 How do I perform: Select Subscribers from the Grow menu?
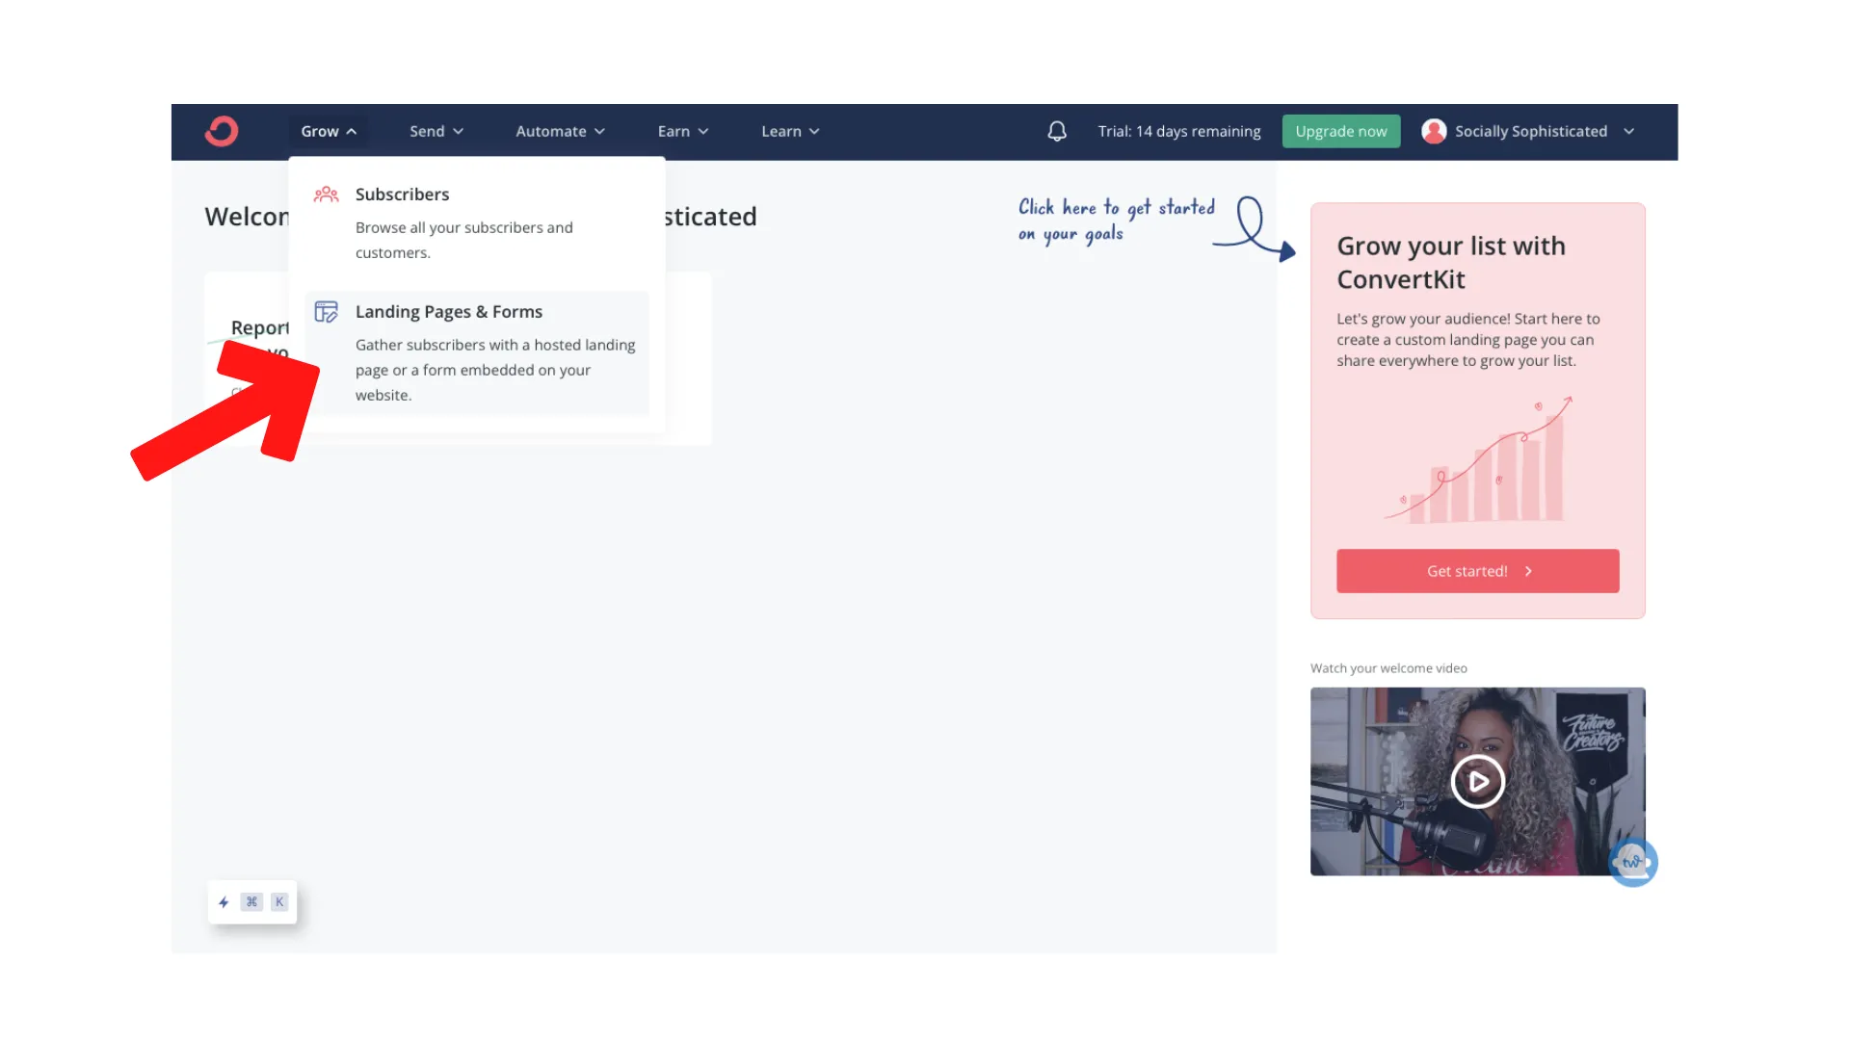pyautogui.click(x=477, y=222)
